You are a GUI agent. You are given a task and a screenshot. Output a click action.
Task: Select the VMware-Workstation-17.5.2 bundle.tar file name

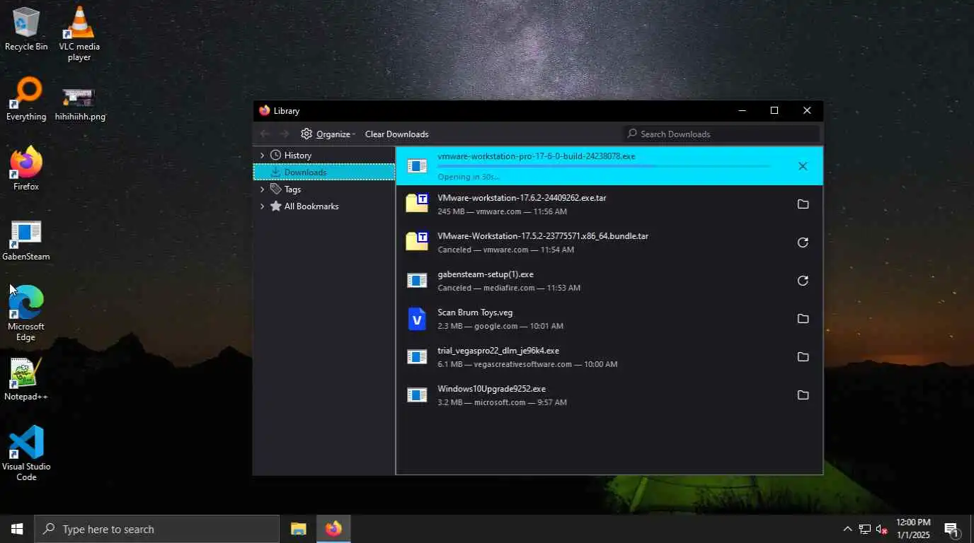coord(543,236)
